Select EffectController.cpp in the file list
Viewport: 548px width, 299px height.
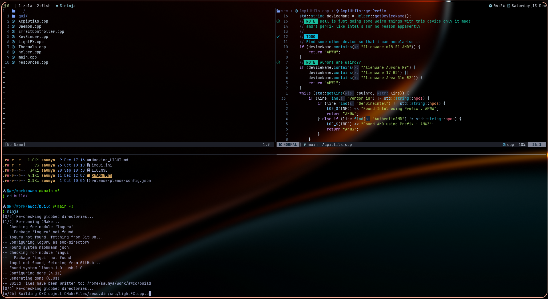pyautogui.click(x=41, y=31)
